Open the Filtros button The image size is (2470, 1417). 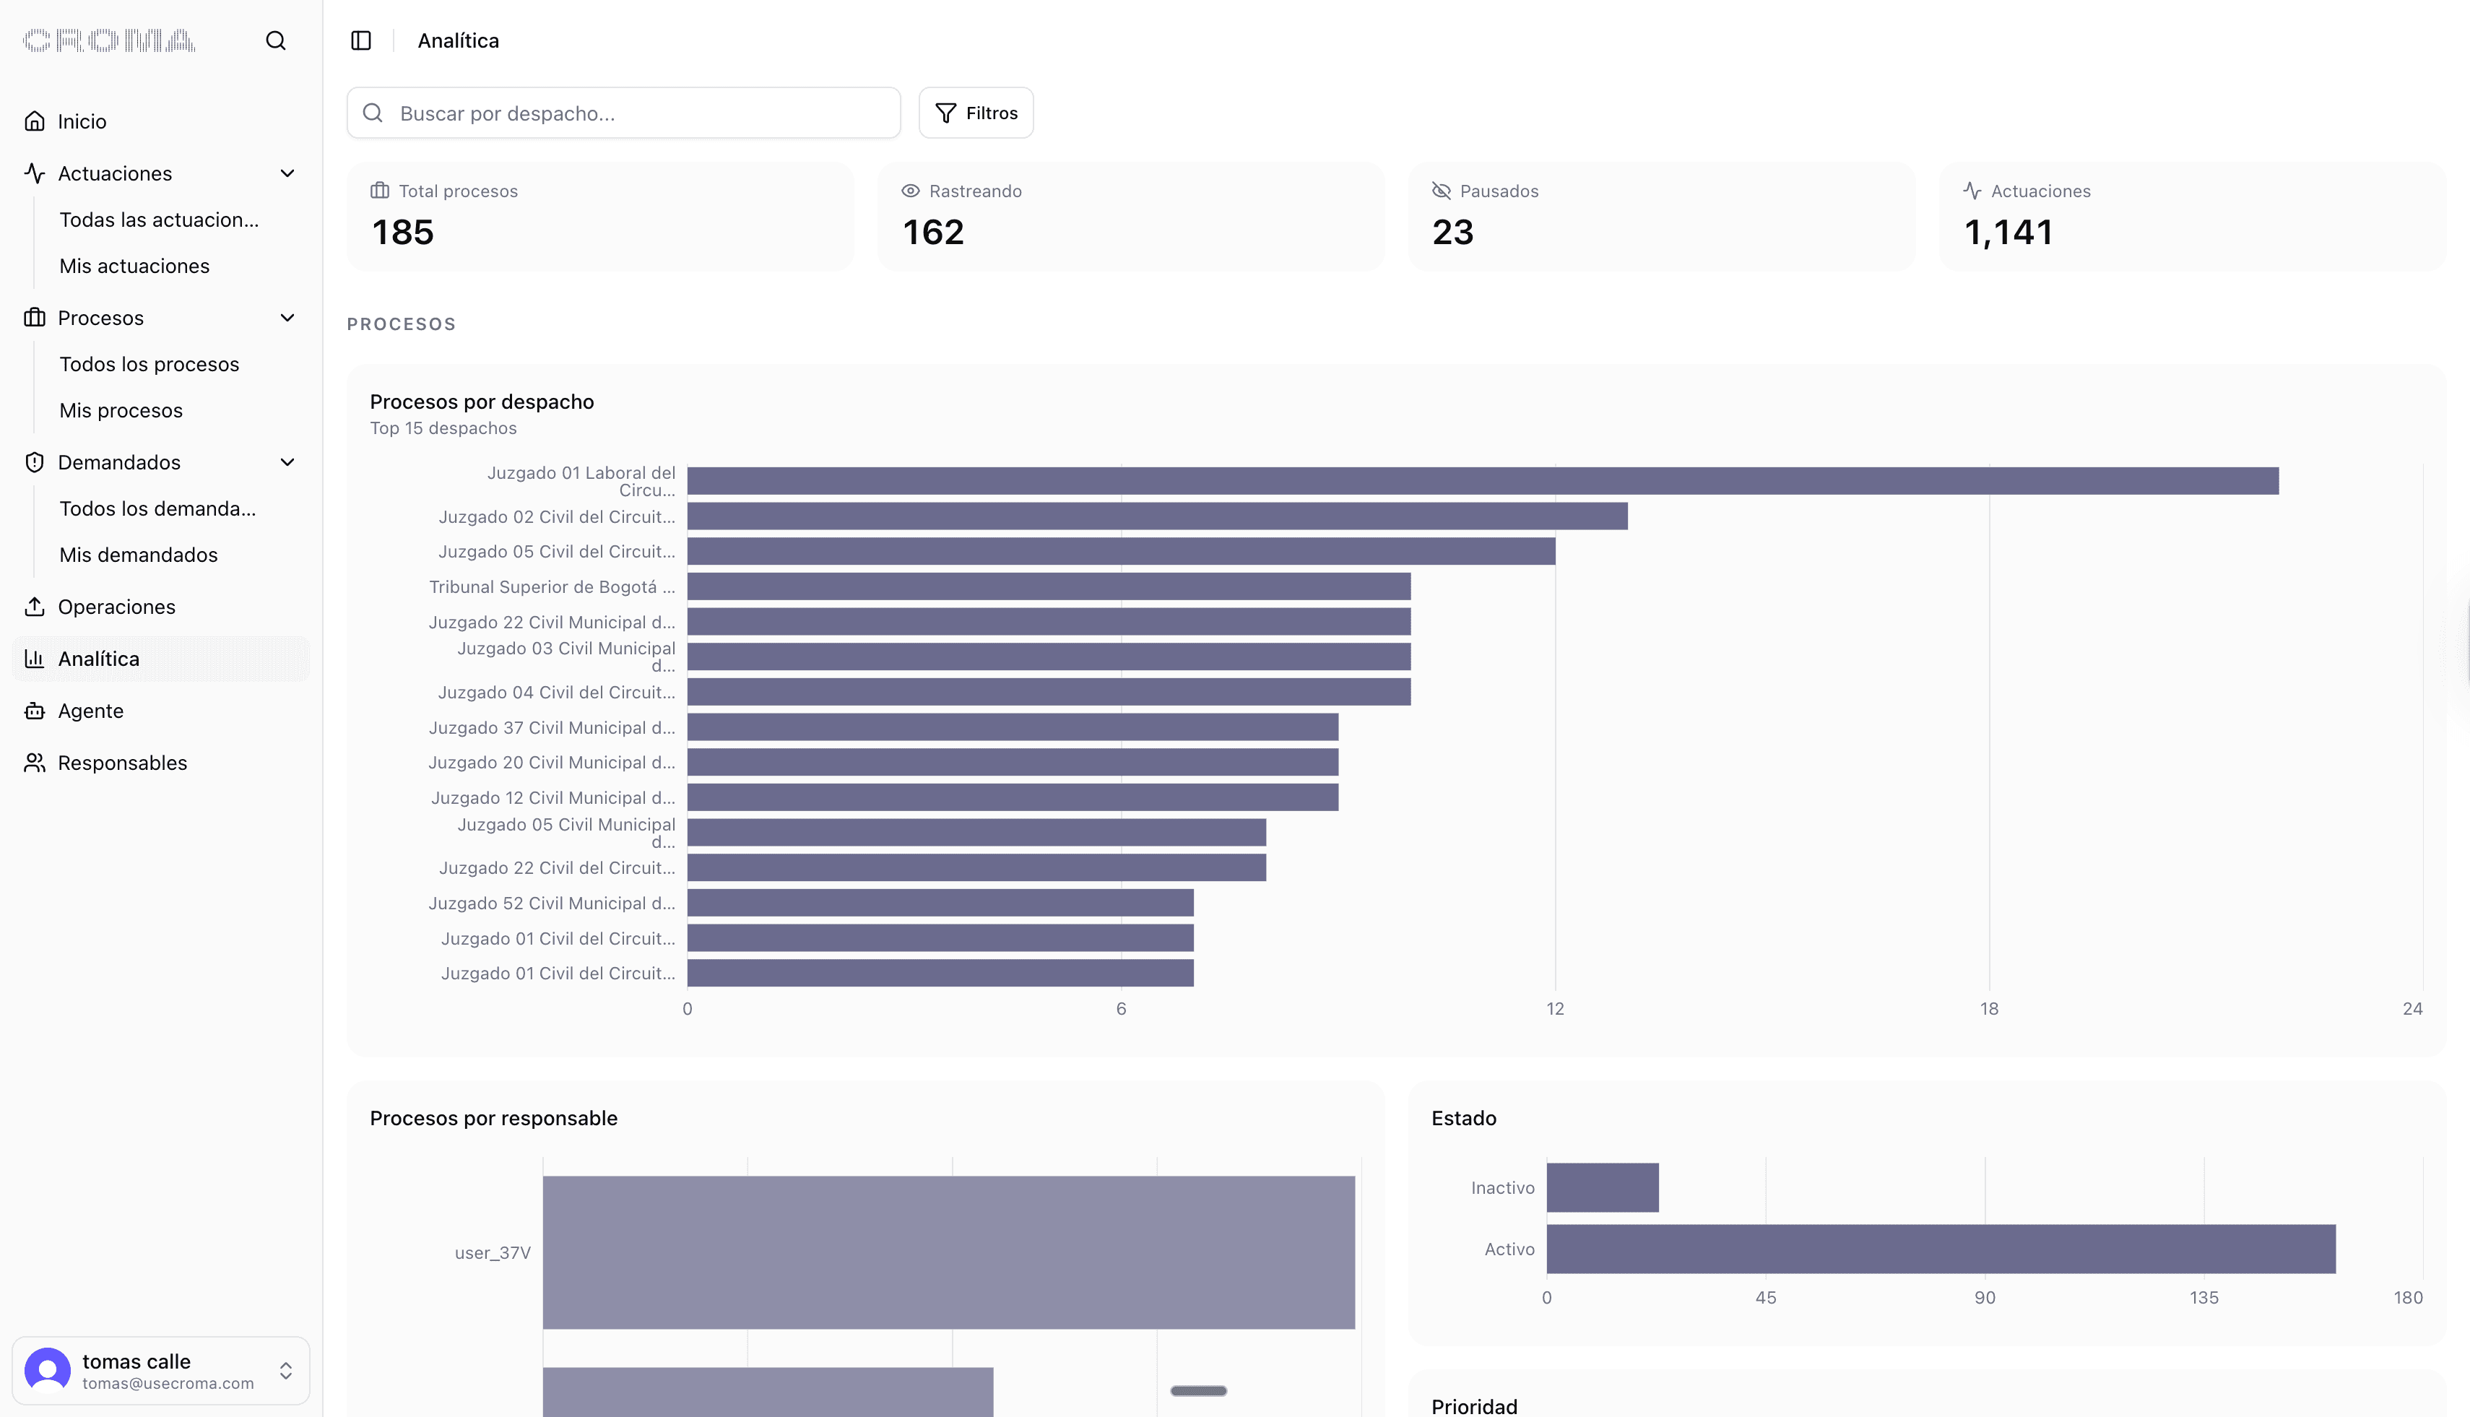tap(976, 113)
